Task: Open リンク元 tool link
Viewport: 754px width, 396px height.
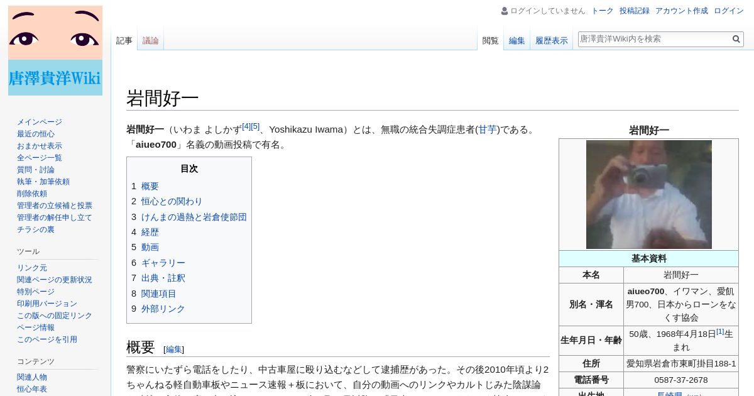Action: (x=32, y=268)
